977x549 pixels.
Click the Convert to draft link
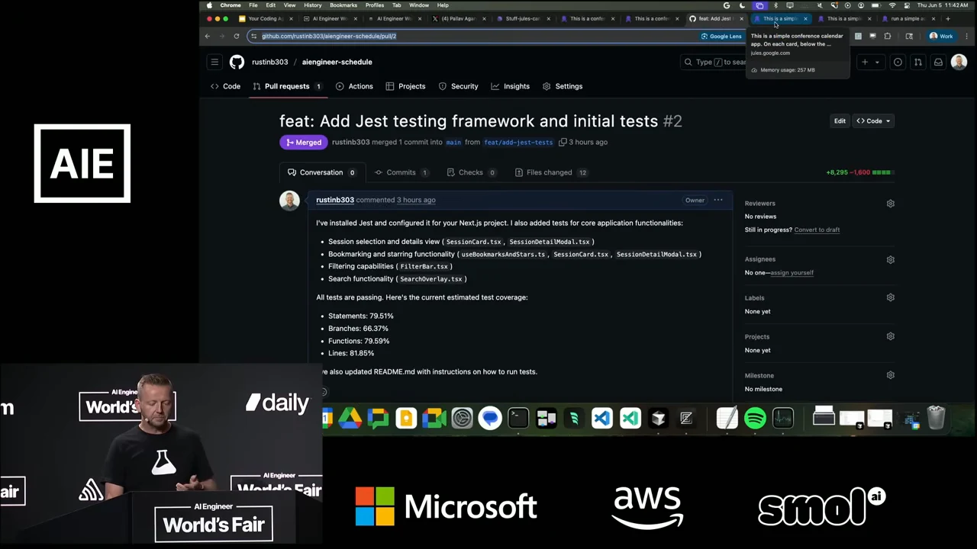click(x=817, y=230)
